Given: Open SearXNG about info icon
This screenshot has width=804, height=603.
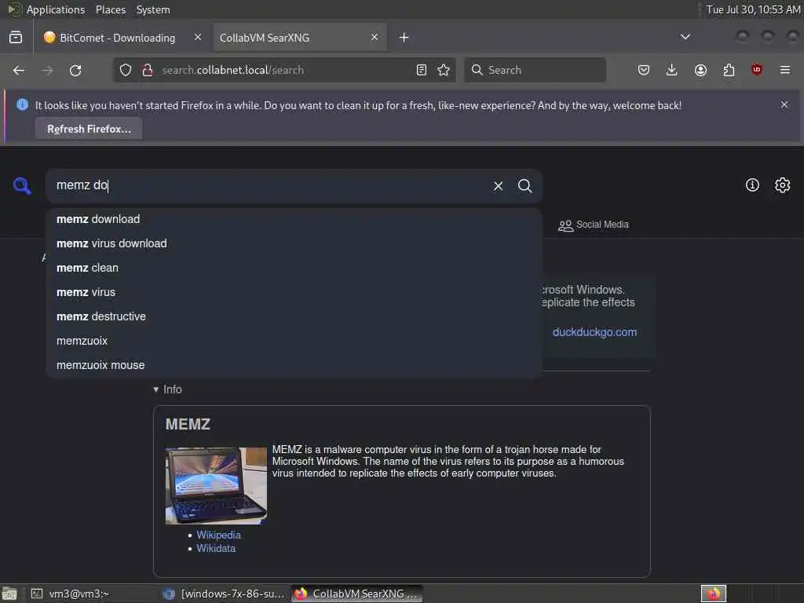Looking at the screenshot, I should click(x=752, y=185).
